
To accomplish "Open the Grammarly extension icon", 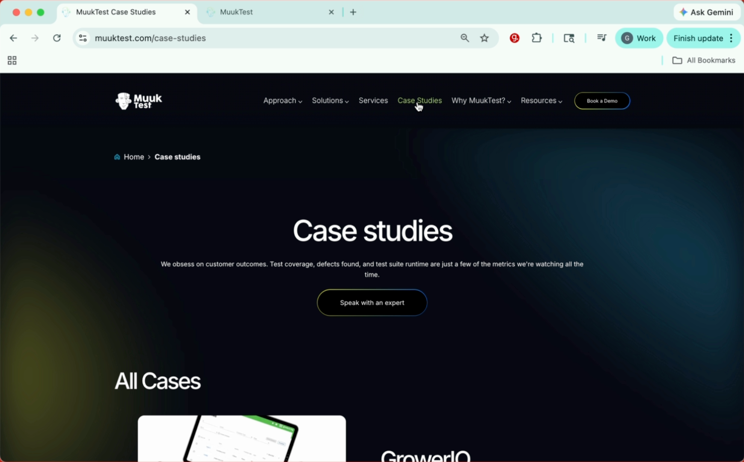I will tap(515, 38).
